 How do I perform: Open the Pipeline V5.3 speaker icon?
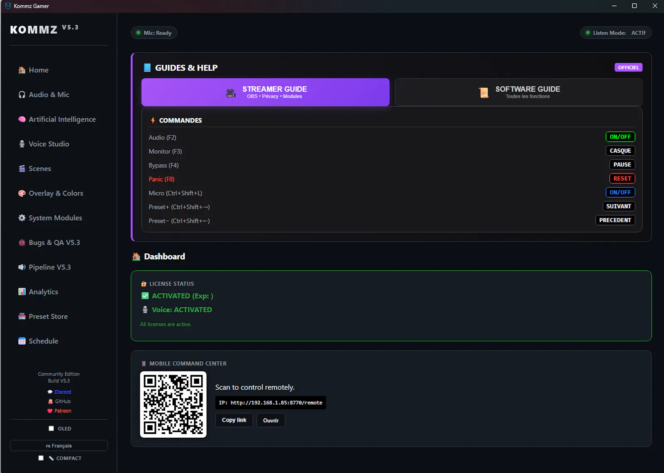[x=22, y=267]
